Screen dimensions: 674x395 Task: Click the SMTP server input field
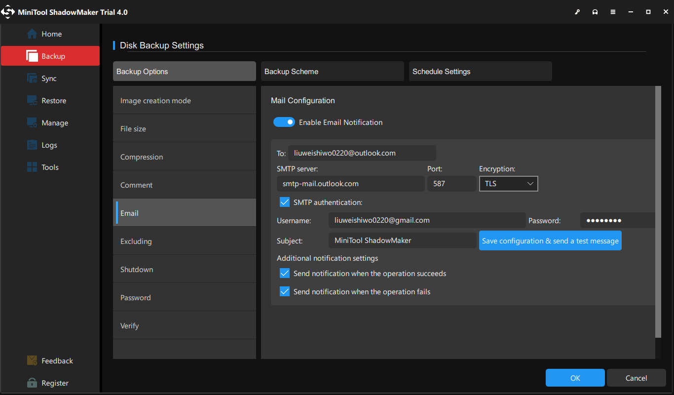pos(350,184)
